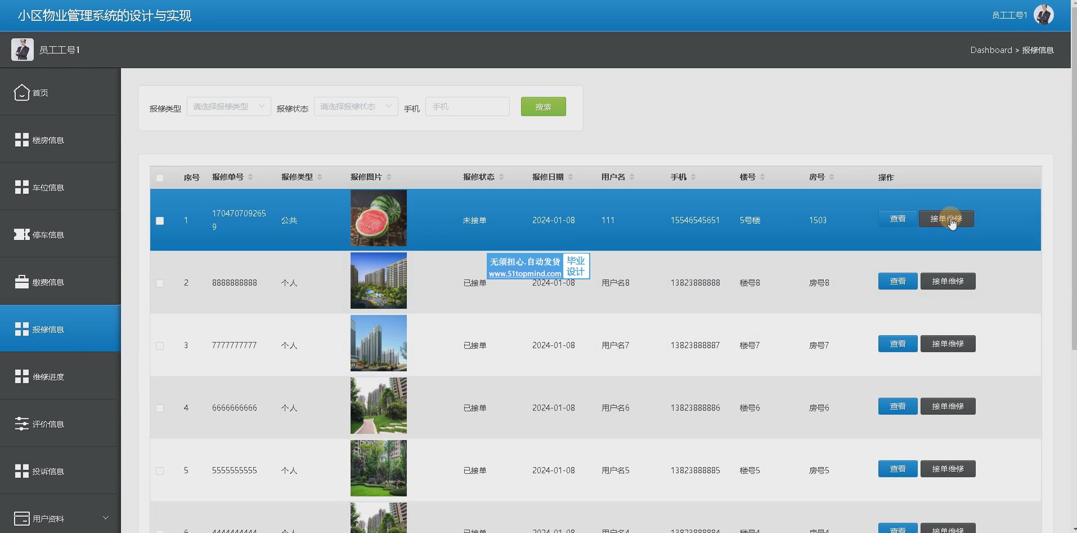Click 楼号7 cell in the table
Image resolution: width=1077 pixels, height=533 pixels.
750,345
